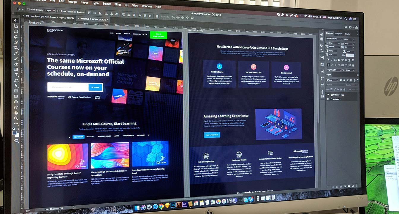Screen dimensions: 399x214
Task: Select the Crop tool
Action: 16,48
